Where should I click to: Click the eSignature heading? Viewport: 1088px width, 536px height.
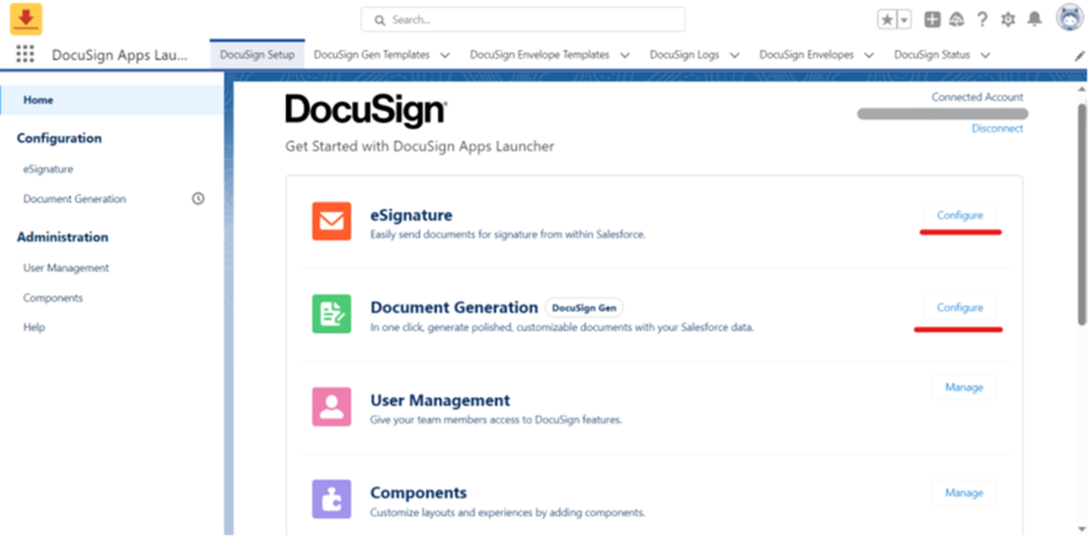tap(411, 215)
